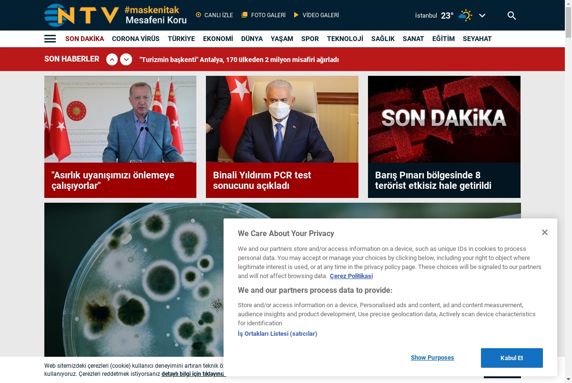The image size is (572, 383).
Task: Click the partly cloudy weather icon
Action: (x=465, y=15)
